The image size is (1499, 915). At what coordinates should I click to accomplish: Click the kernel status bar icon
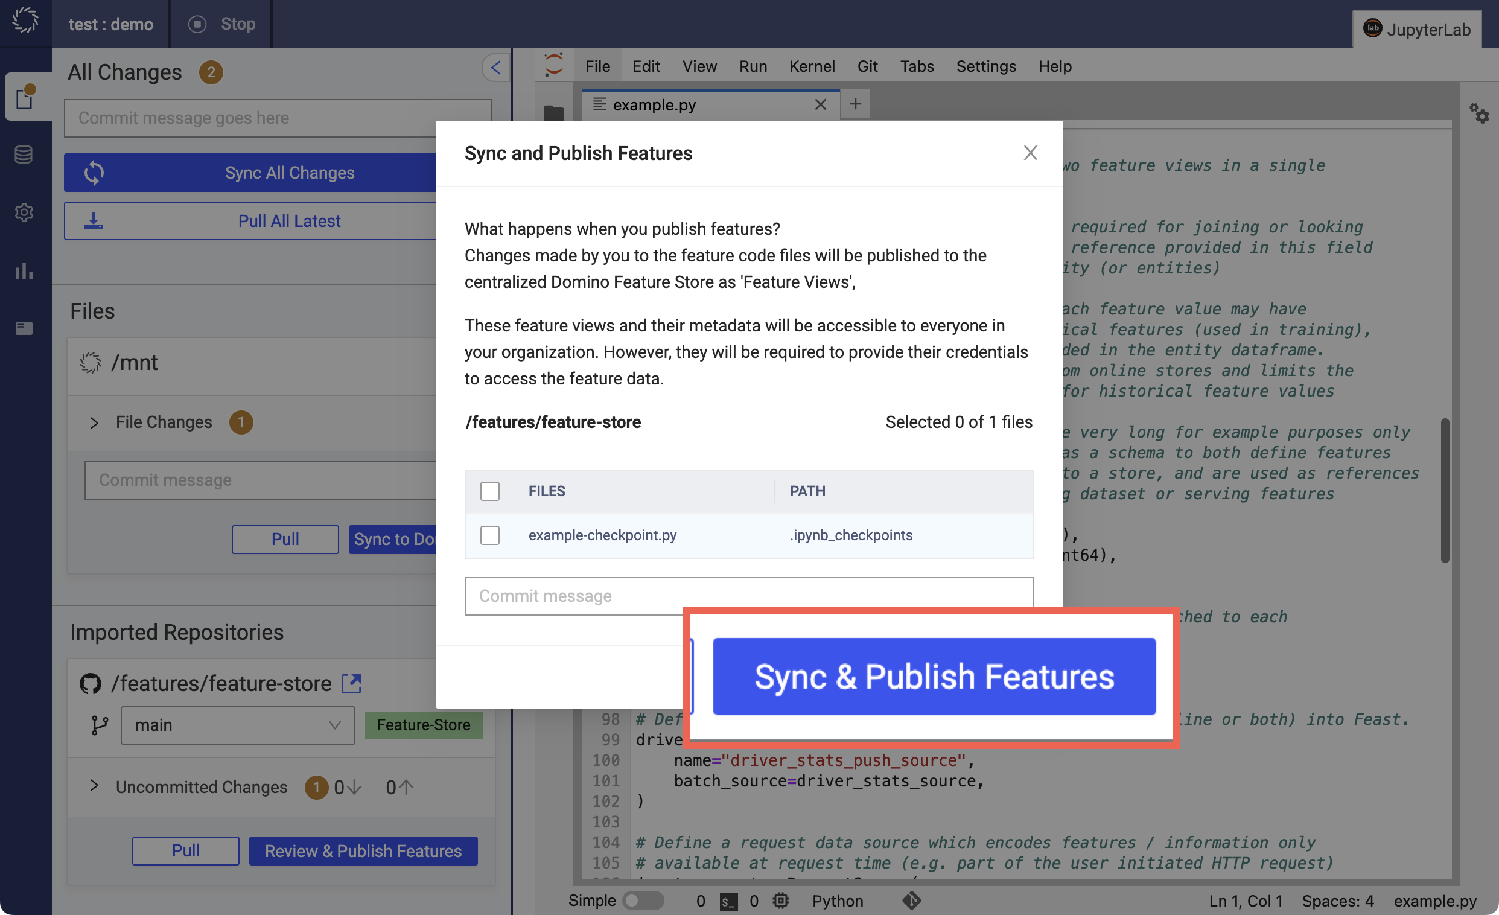780,901
